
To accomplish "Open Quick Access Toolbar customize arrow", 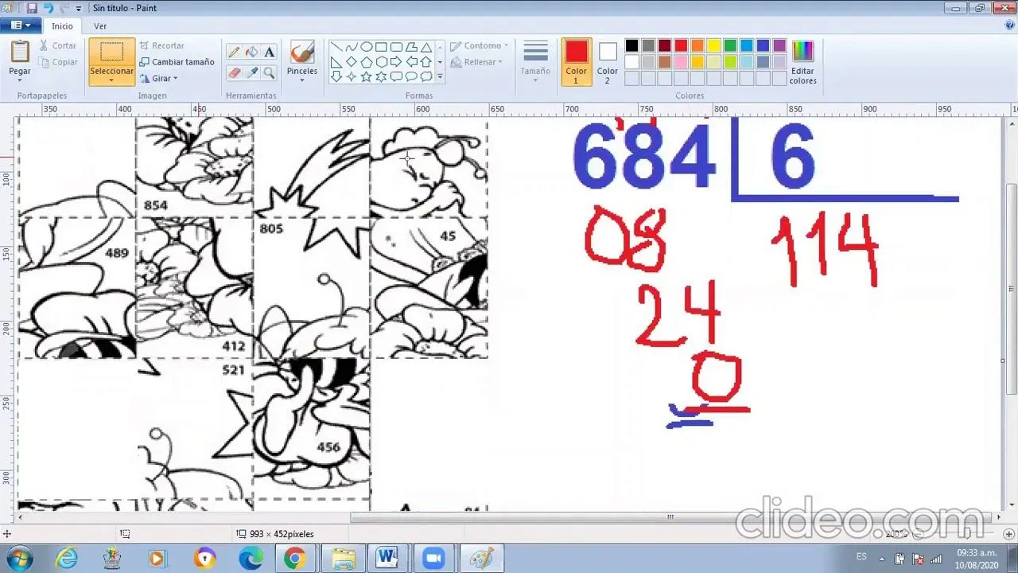I will (78, 9).
